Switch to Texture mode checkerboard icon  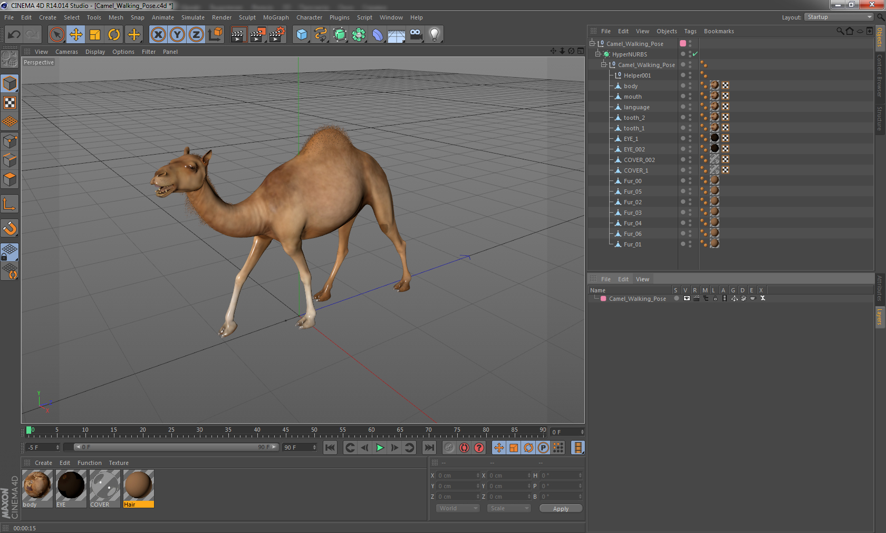coord(10,102)
